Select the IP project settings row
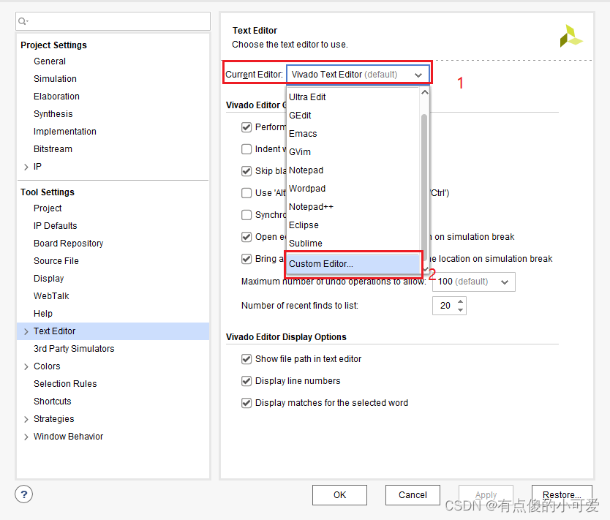Screen dimensions: 610x520 click(x=113, y=167)
